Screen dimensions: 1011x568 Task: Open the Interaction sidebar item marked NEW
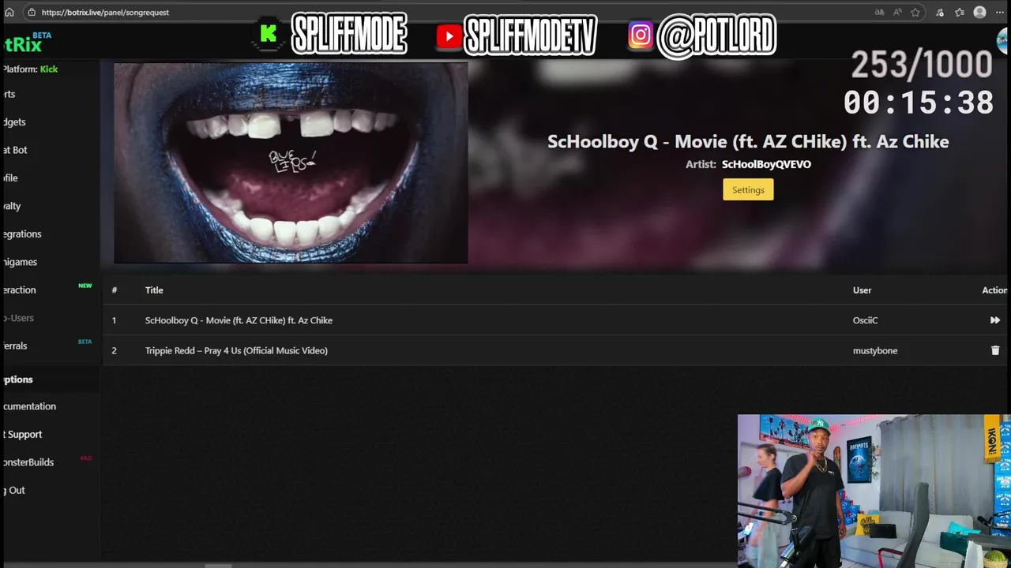[x=19, y=290]
